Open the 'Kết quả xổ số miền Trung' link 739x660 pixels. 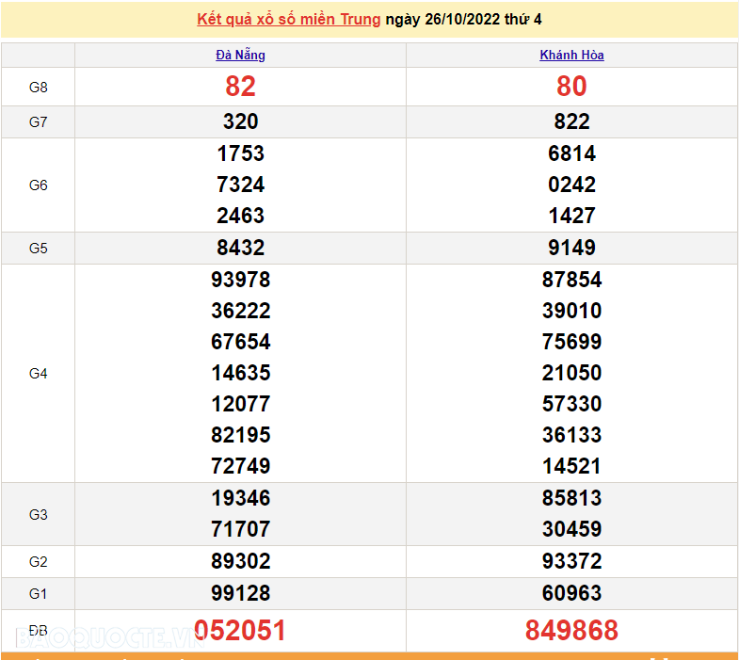(289, 19)
